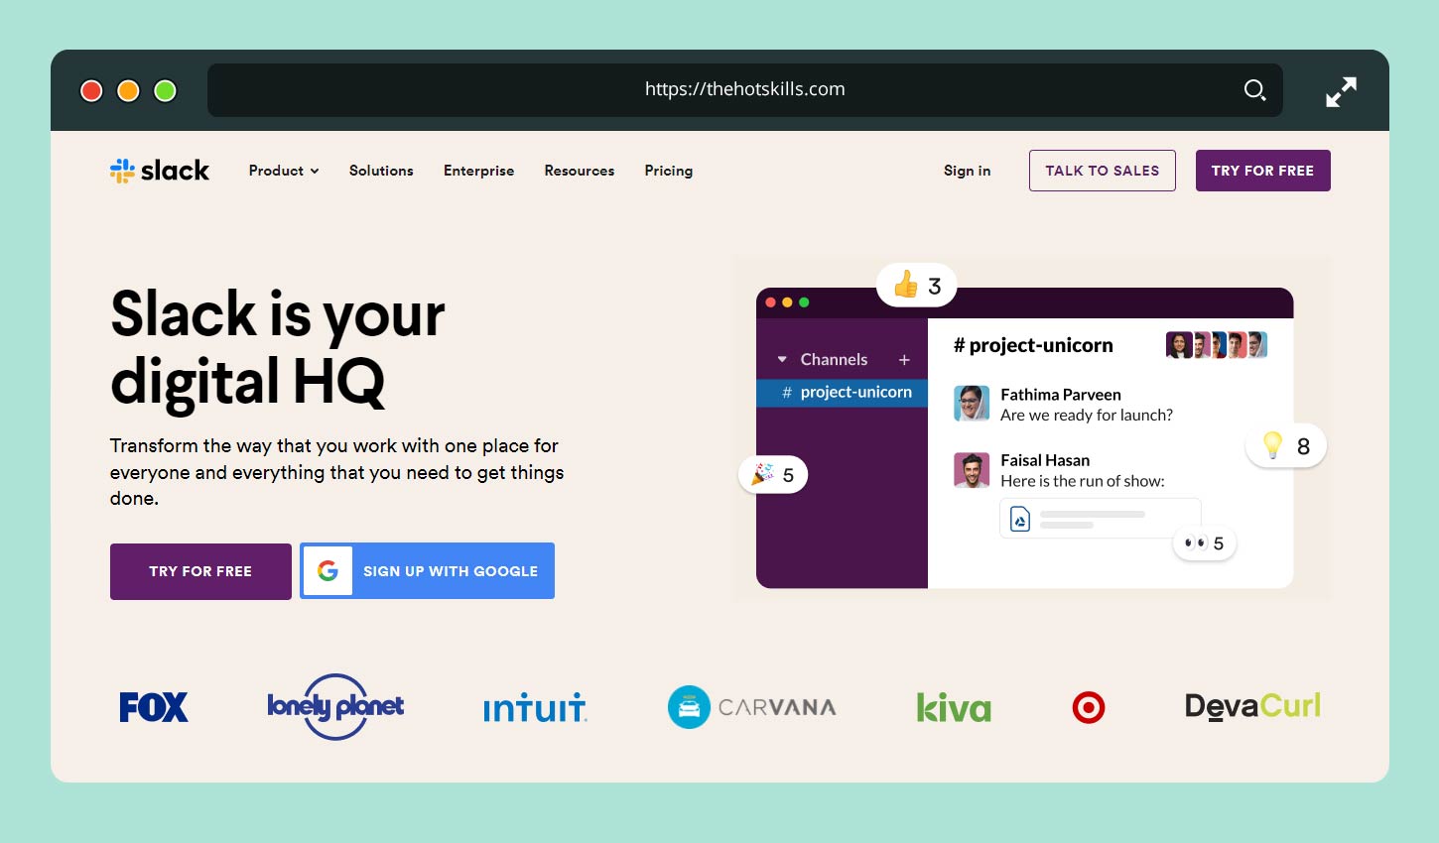
Task: Click the eyes emoji reaction badge
Action: click(x=1205, y=543)
